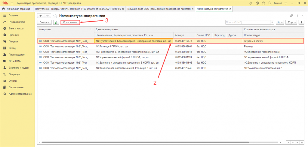Jump to list start with top arrow

click(288, 142)
